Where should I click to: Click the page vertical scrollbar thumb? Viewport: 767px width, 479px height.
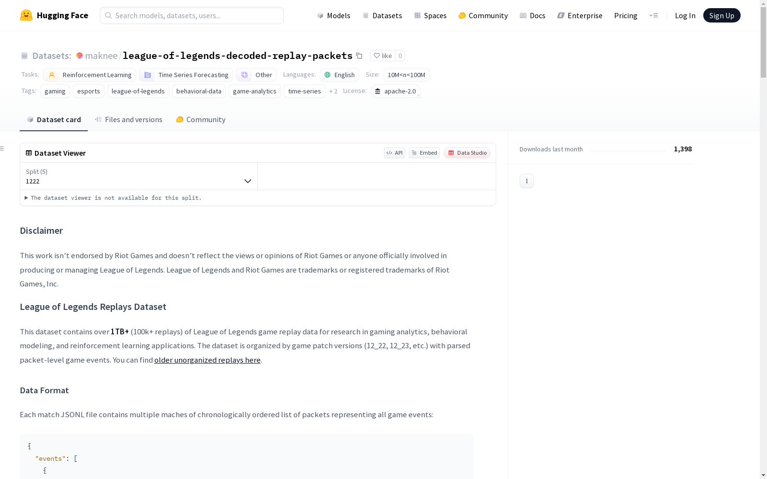pyautogui.click(x=763, y=43)
